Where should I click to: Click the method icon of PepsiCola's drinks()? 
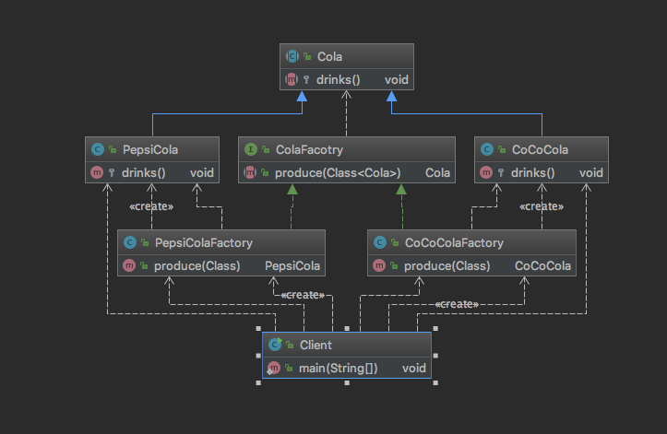click(x=97, y=172)
